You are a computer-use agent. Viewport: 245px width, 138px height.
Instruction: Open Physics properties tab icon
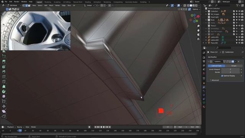(x=204, y=95)
